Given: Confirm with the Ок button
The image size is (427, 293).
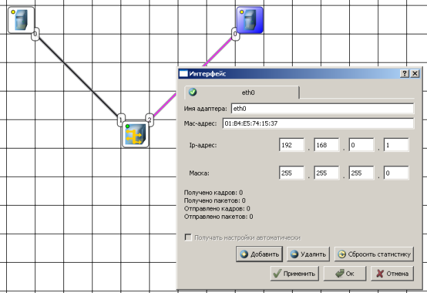Looking at the screenshot, I should 344,273.
